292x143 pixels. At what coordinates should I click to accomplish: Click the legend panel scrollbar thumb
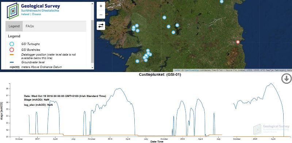click(x=93, y=41)
